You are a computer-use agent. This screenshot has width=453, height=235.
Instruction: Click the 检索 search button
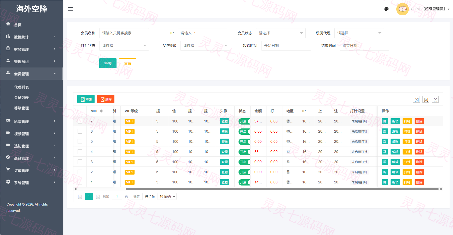click(108, 63)
